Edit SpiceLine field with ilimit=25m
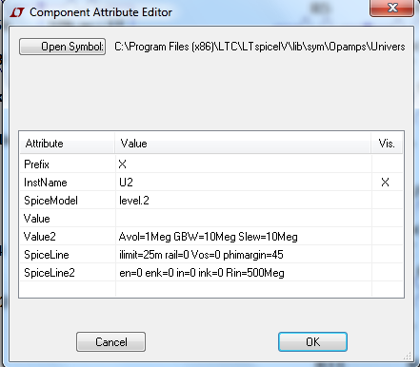The height and width of the screenshot is (367, 420). coord(244,254)
